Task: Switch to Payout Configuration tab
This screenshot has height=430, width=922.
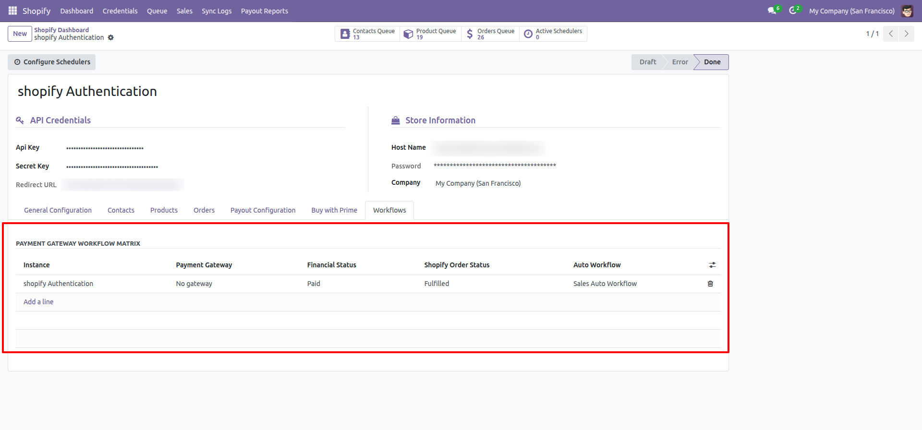Action: point(263,210)
